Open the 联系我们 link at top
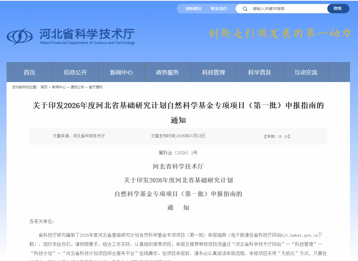This screenshot has width=358, height=261. click(x=219, y=9)
